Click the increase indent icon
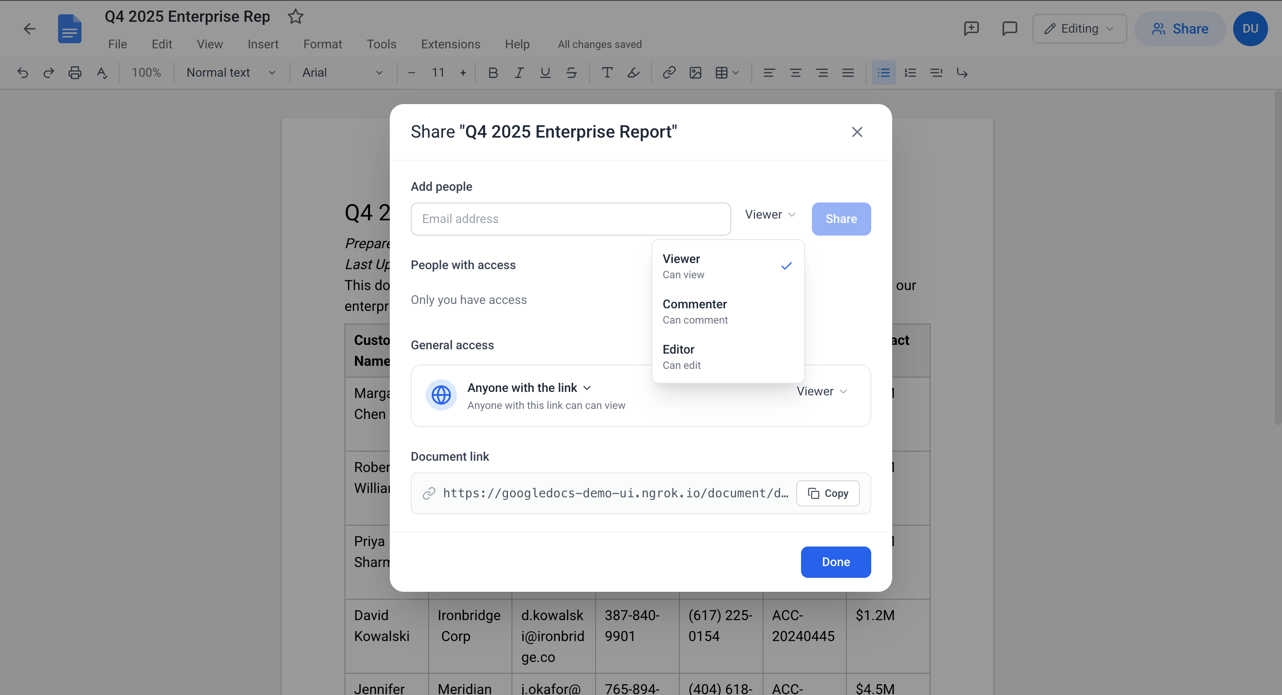The width and height of the screenshot is (1282, 695). [962, 73]
